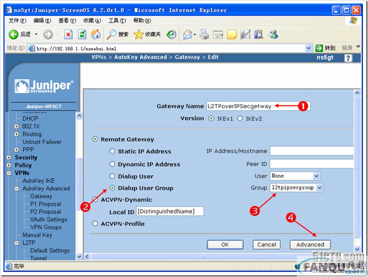Click the IP Address/Hostname input field
The height and width of the screenshot is (277, 368).
[x=312, y=151]
